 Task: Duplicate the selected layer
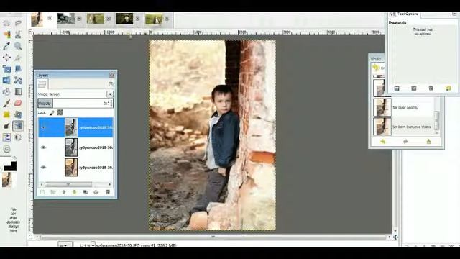coord(85,192)
